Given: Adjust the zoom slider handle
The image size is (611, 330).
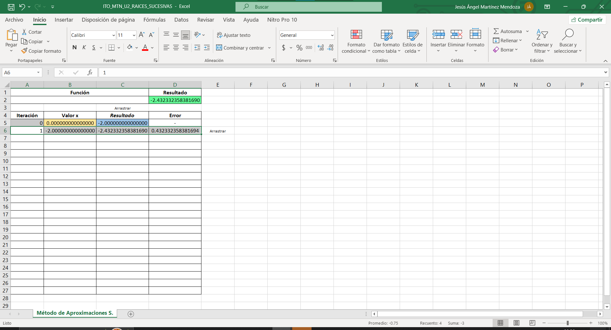Looking at the screenshot, I should 567,323.
